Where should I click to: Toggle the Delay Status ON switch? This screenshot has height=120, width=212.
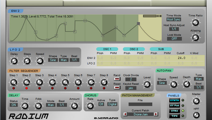point(14,105)
